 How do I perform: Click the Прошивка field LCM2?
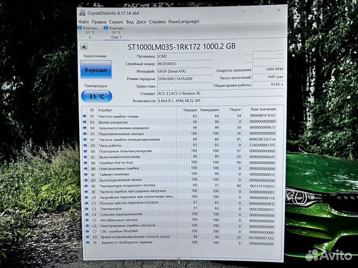click(184, 56)
